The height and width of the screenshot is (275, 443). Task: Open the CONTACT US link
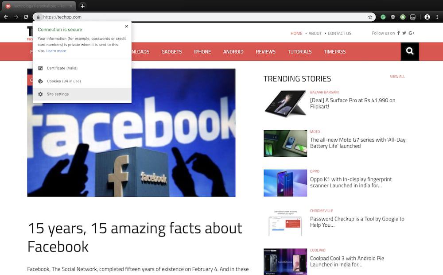339,33
